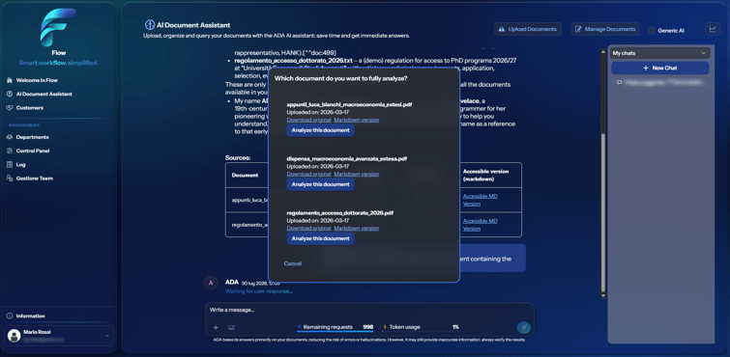
Task: Click the Flow logo in the sidebar
Action: click(58, 27)
